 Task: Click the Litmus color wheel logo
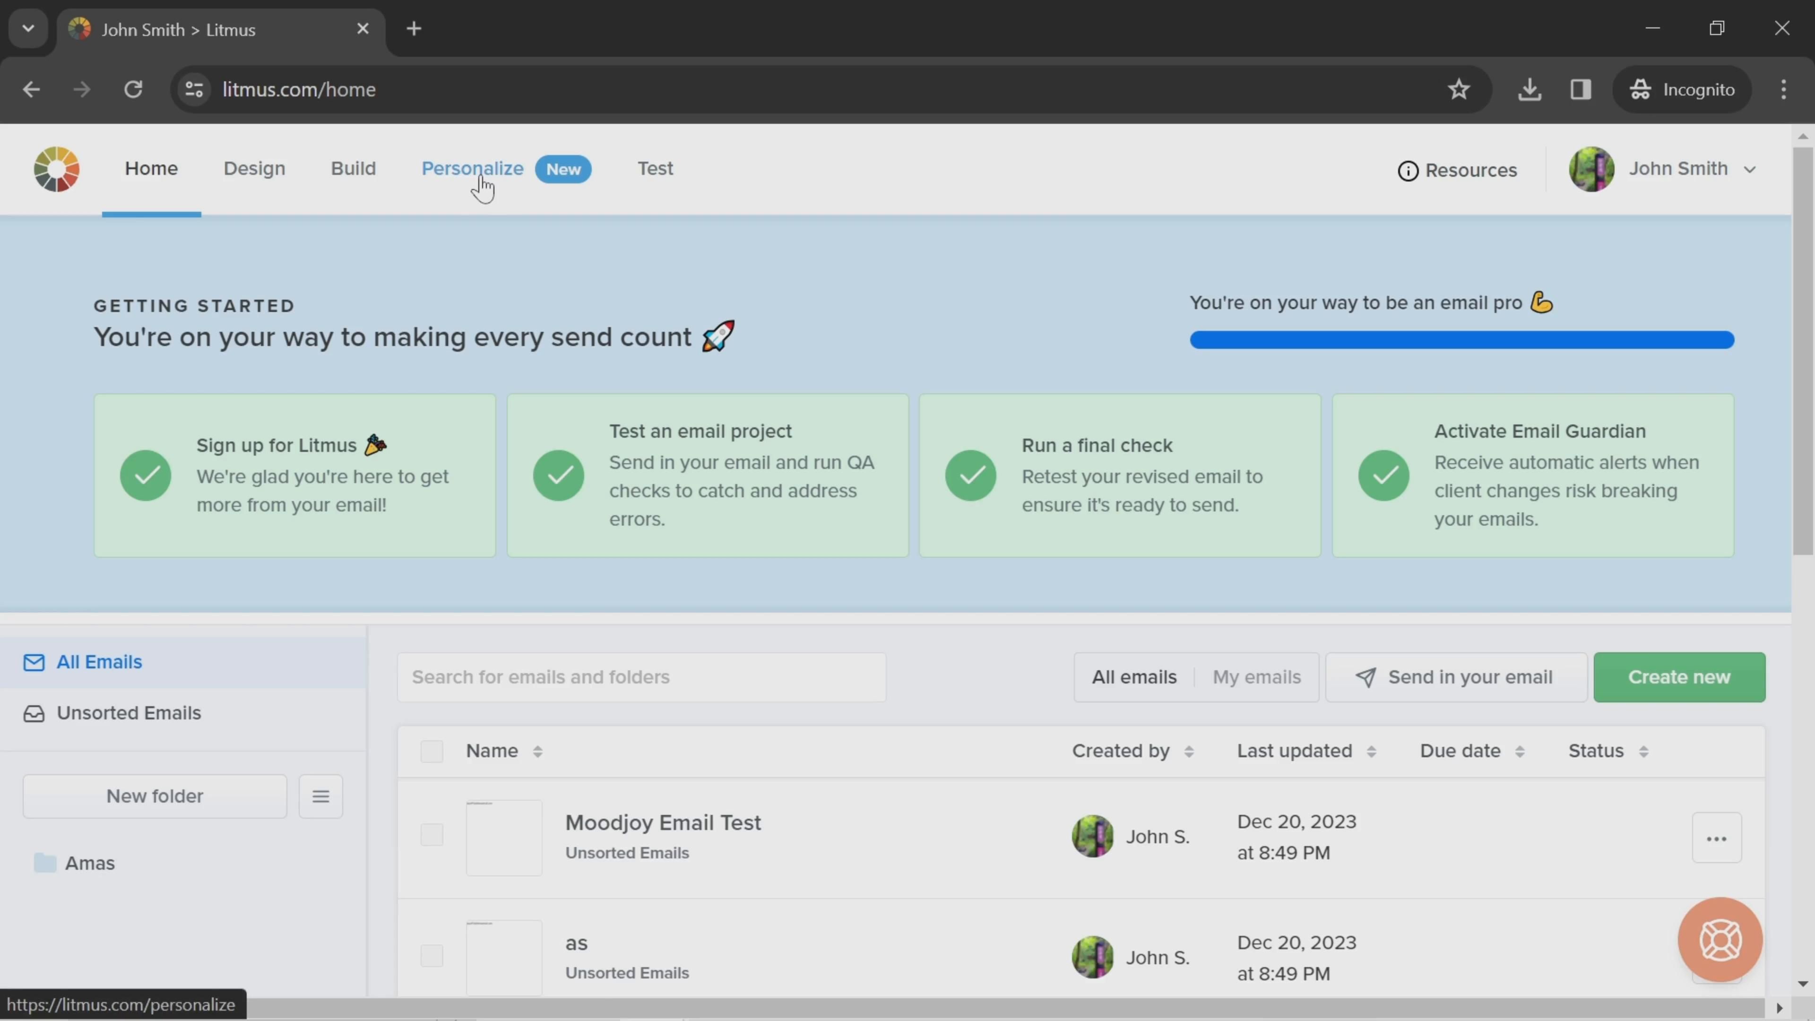pyautogui.click(x=56, y=169)
